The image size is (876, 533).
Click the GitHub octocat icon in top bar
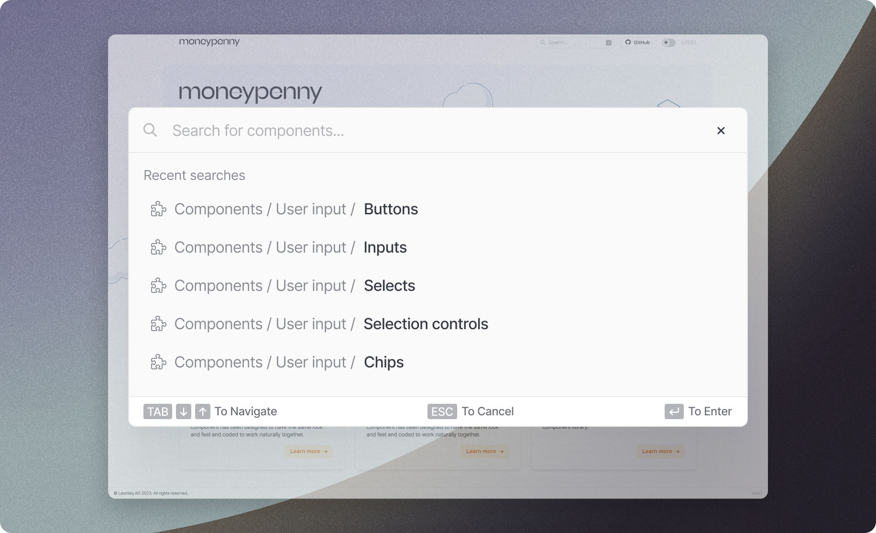(x=628, y=42)
